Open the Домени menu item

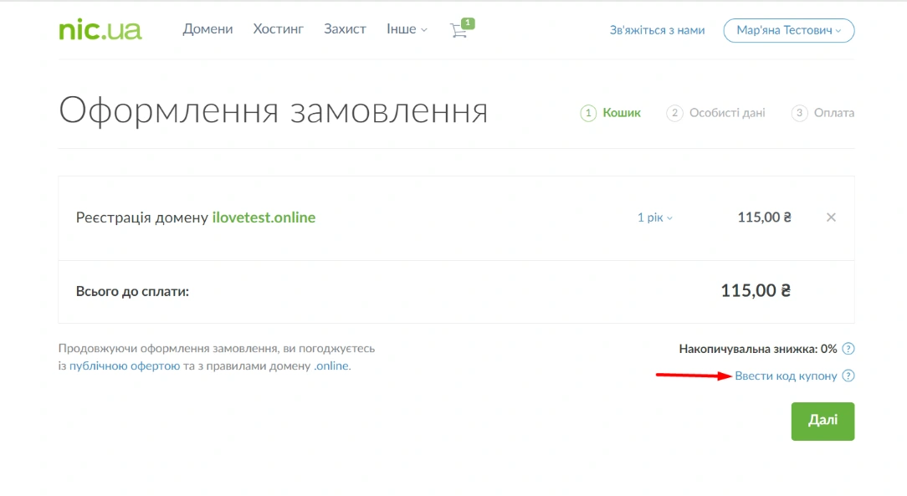click(208, 29)
